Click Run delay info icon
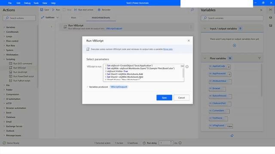 pyautogui.click(x=180, y=143)
